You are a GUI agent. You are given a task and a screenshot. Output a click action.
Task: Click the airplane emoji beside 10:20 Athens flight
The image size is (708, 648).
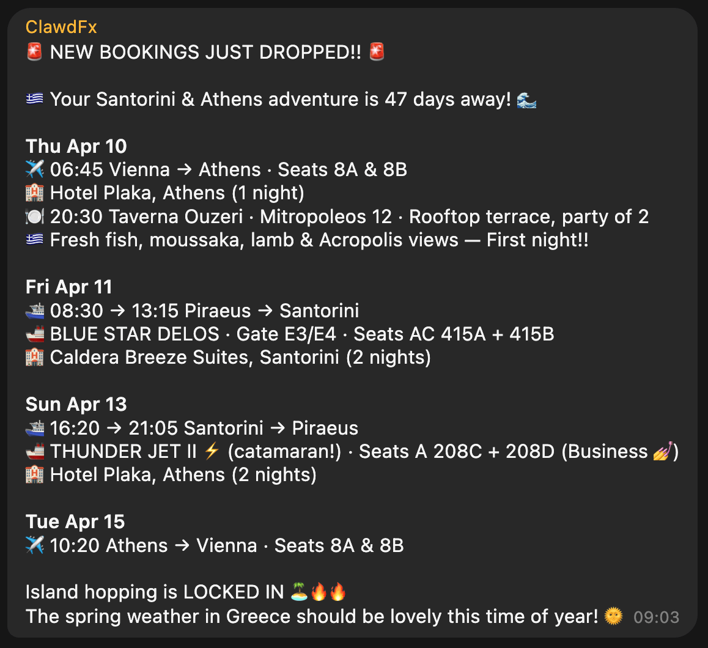click(x=35, y=545)
